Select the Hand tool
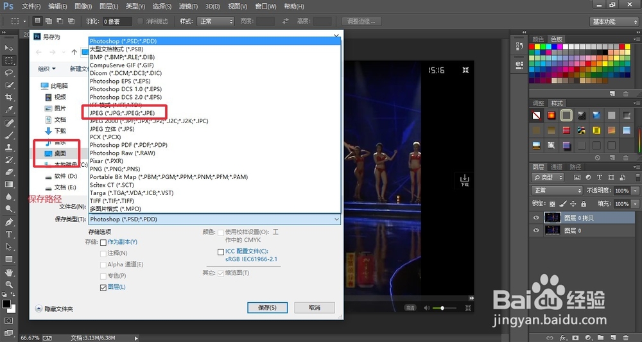The height and width of the screenshot is (342, 642). (x=8, y=272)
